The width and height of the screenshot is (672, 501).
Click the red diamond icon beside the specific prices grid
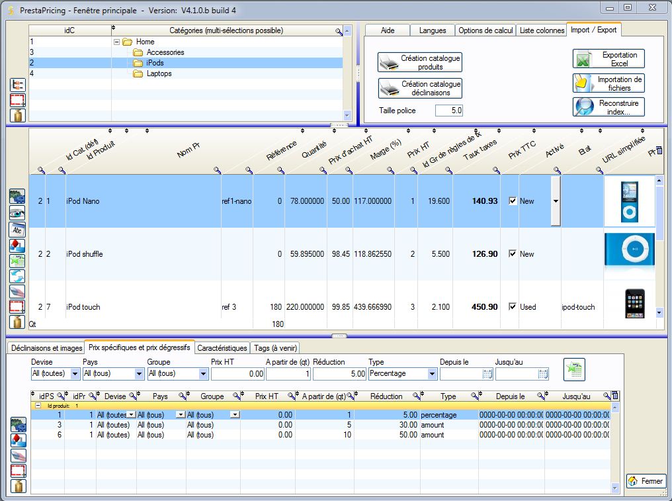19,440
